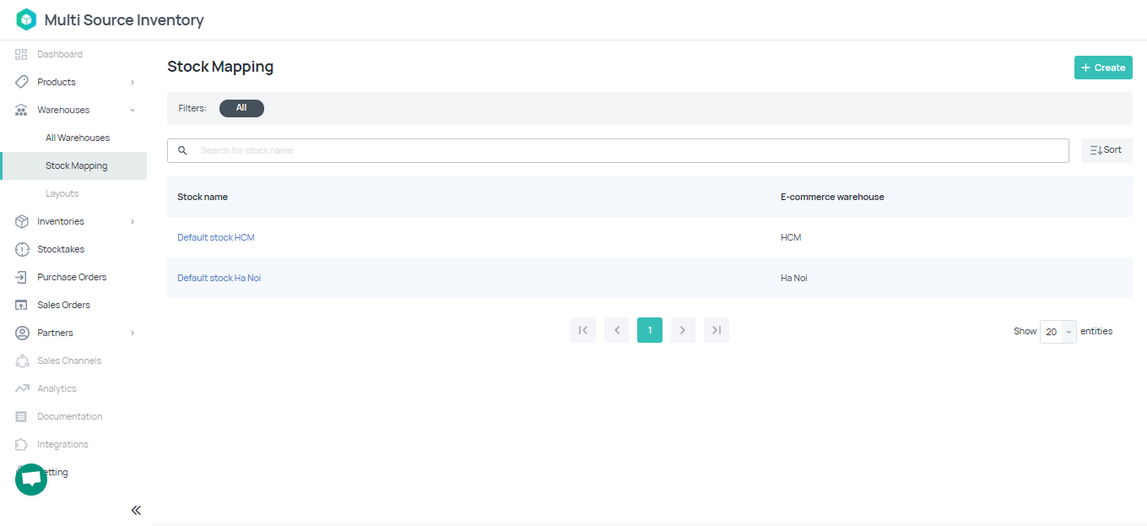Open the Layouts menu item
This screenshot has height=526, width=1147.
point(62,193)
